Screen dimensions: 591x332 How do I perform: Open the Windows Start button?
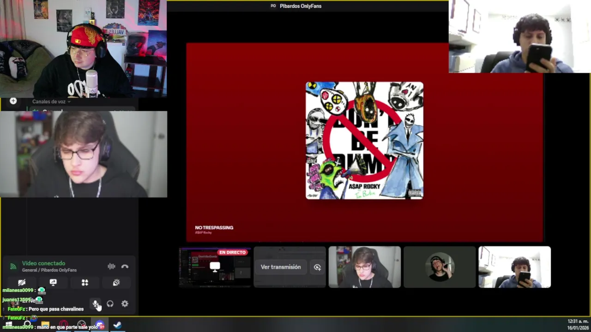[8, 326]
